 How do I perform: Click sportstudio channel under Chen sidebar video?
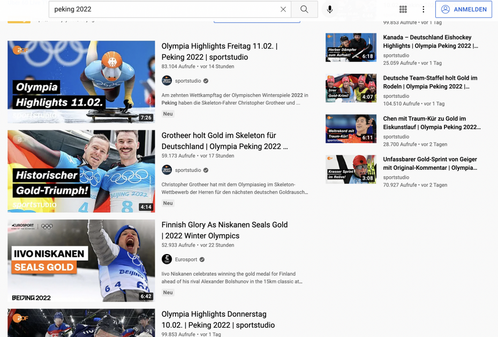[396, 137]
